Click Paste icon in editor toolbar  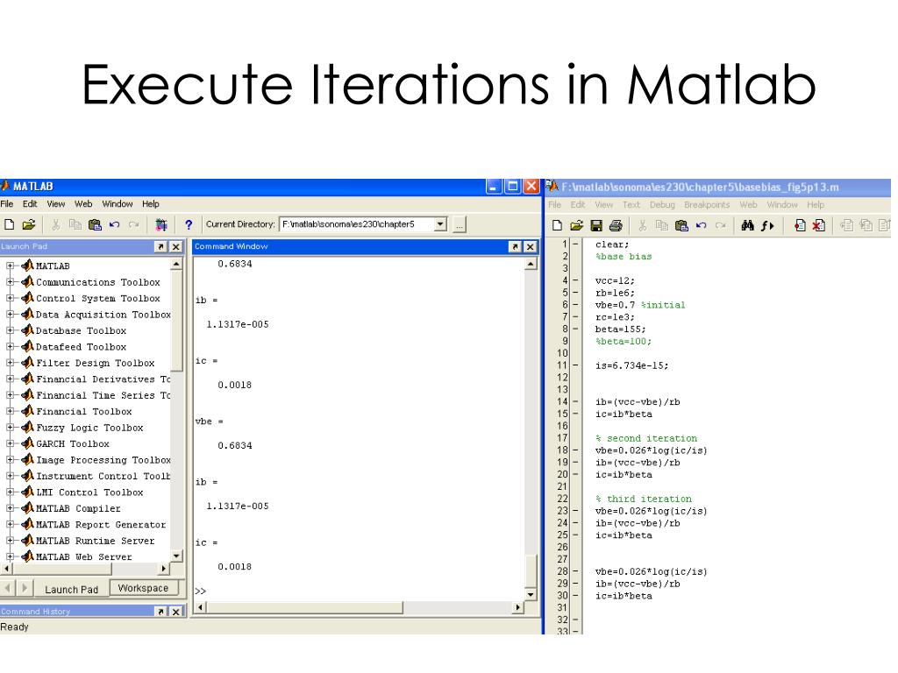tap(681, 225)
